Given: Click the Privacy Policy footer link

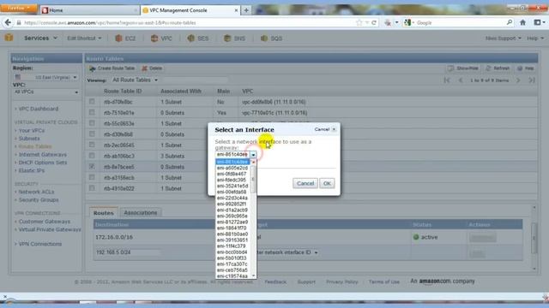Looking at the screenshot, I should (341, 281).
